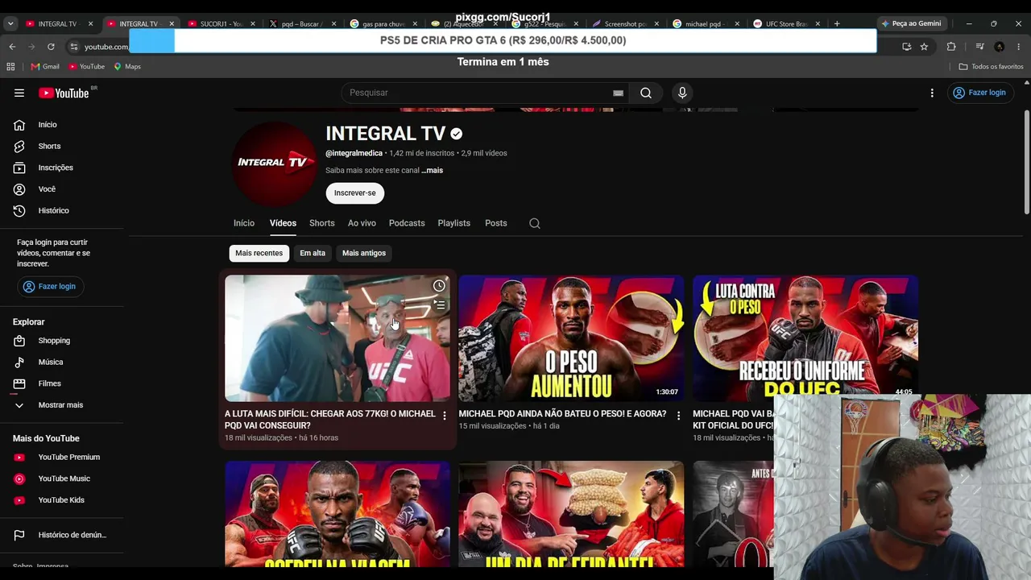Open the Maps bookmark
This screenshot has width=1031, height=580.
point(127,66)
